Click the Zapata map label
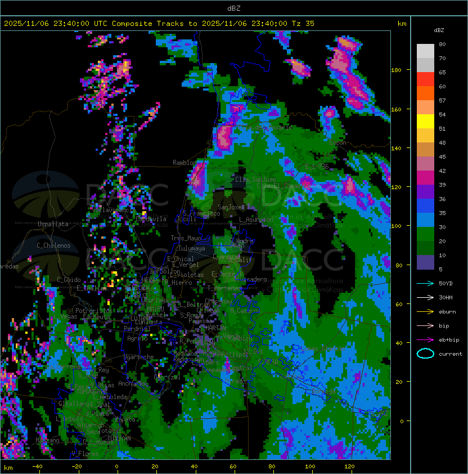This screenshot has height=474, width=468. 125,419
